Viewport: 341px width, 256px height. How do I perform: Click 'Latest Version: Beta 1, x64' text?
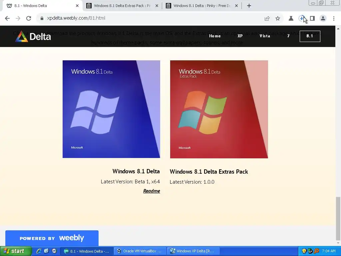point(130,182)
